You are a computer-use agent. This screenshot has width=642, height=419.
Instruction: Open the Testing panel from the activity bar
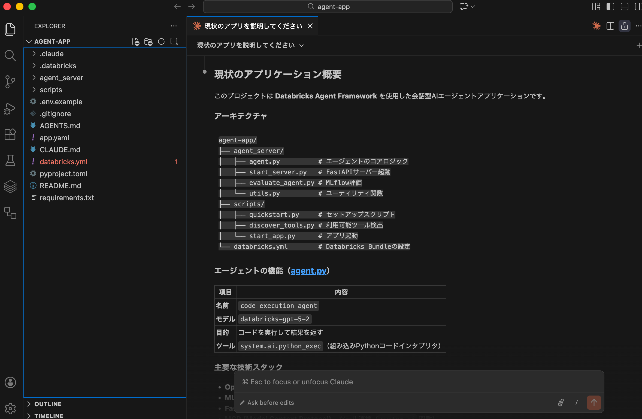(10, 160)
